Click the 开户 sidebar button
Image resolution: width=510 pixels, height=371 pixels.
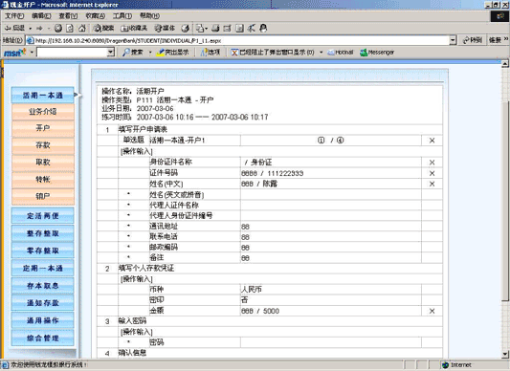(43, 128)
